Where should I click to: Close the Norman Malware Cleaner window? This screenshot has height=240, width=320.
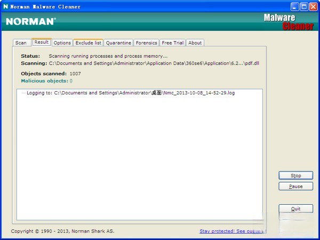point(313,7)
